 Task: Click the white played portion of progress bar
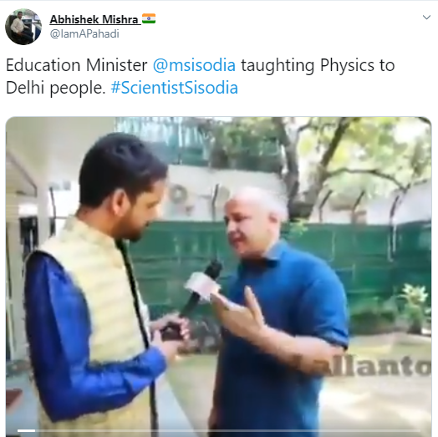[x=26, y=430]
